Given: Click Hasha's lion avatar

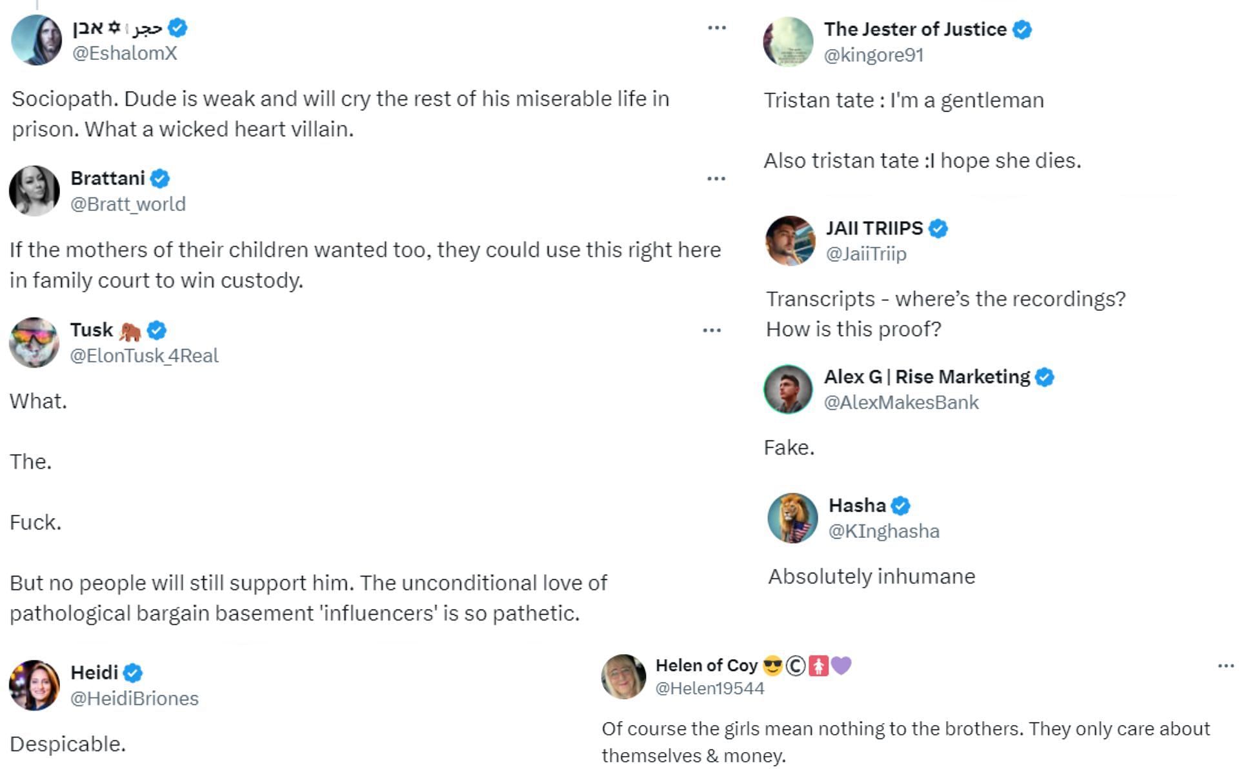Looking at the screenshot, I should coord(792,518).
